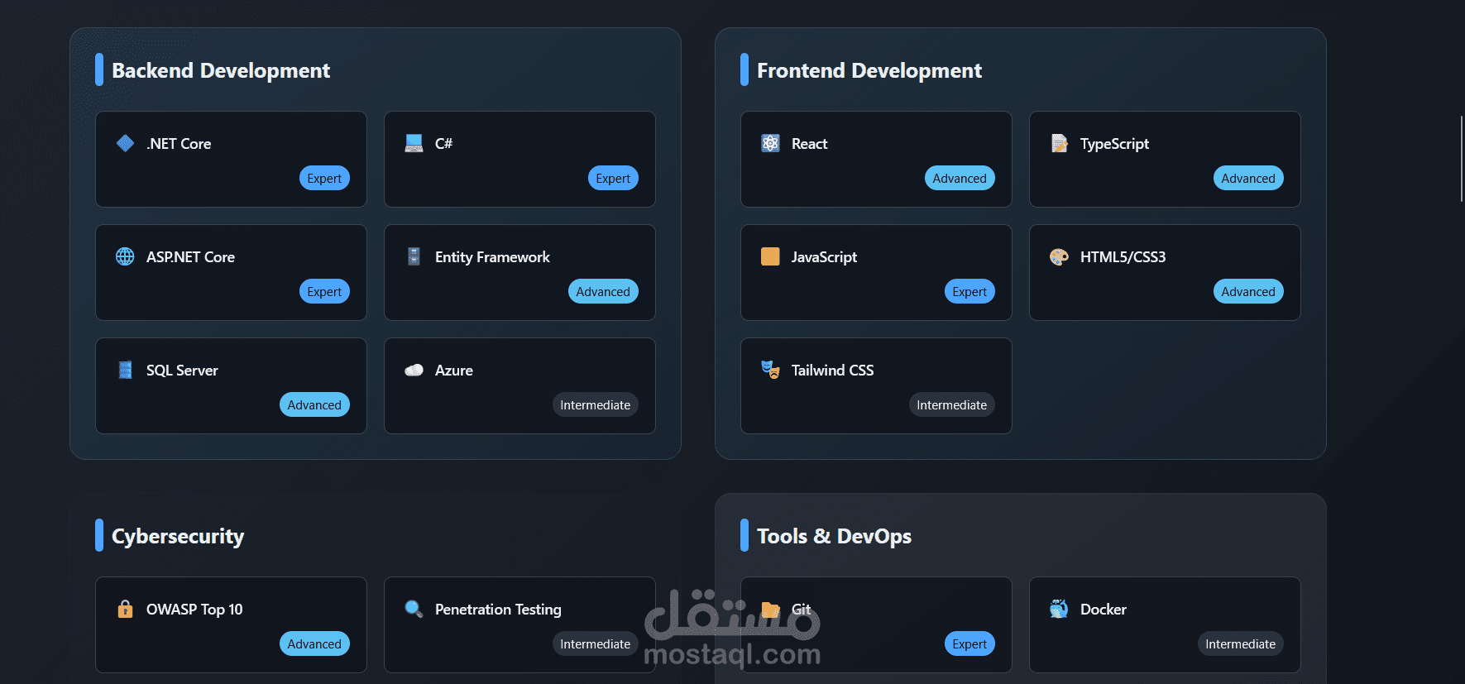Click the .NET Core skill name

[179, 143]
